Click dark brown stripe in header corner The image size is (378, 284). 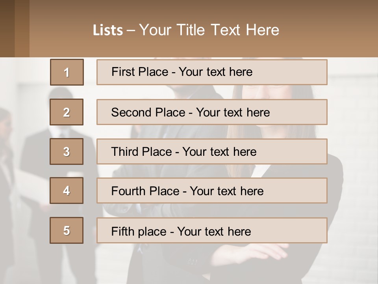tap(7, 28)
